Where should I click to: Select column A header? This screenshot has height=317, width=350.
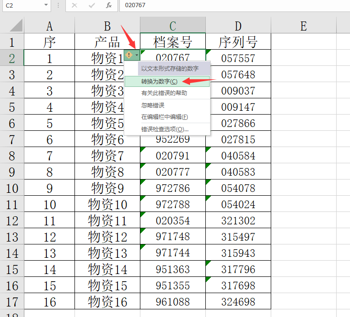(49, 26)
